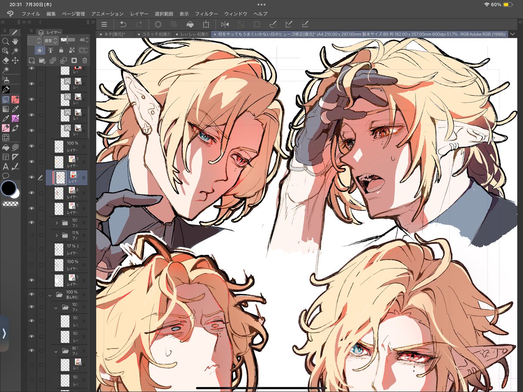Show the hidden 11 % folder
The image size is (523, 392).
click(x=31, y=235)
